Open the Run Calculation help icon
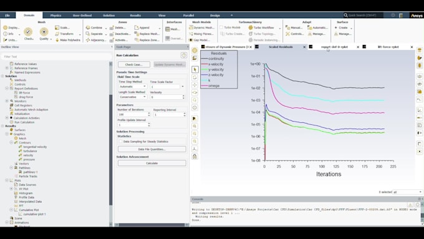The image size is (424, 239). click(x=184, y=55)
